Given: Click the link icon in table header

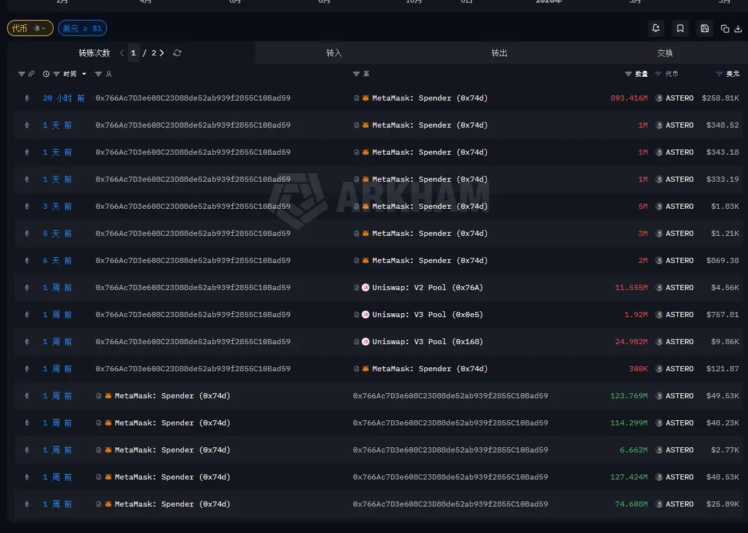Looking at the screenshot, I should [32, 74].
